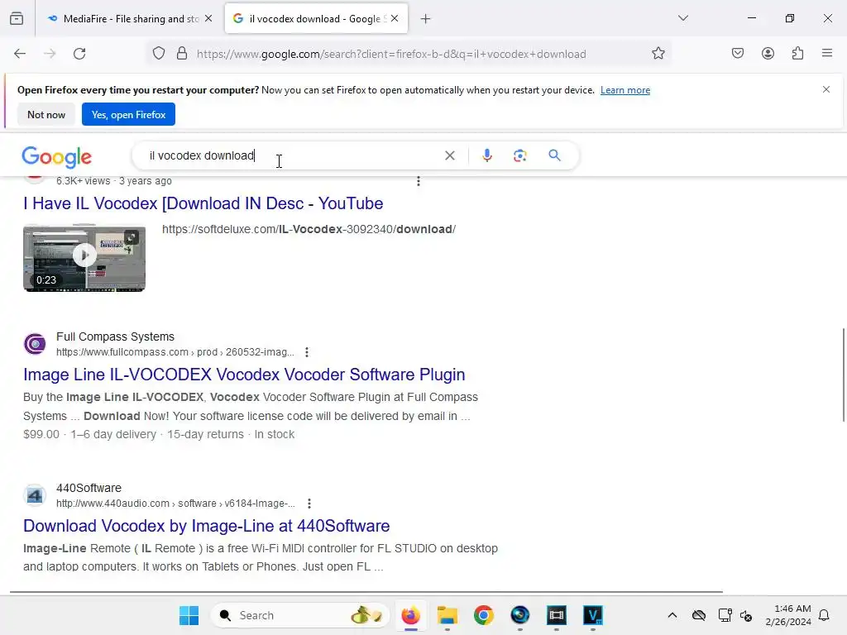Submit search with magnifier icon
The width and height of the screenshot is (847, 635).
555,155
